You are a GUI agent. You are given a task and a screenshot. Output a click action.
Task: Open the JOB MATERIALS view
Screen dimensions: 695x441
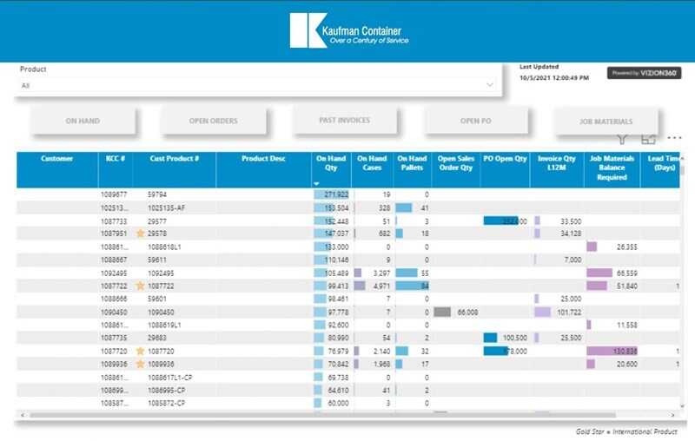(606, 122)
